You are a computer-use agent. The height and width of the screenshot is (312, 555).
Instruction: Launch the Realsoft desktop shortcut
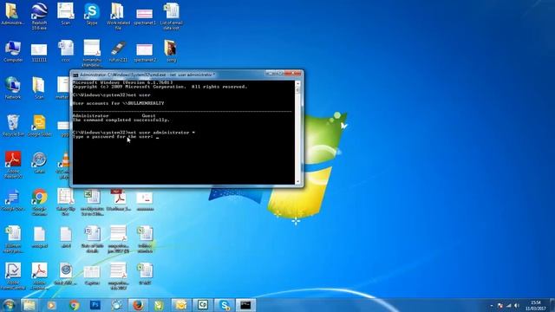39,16
